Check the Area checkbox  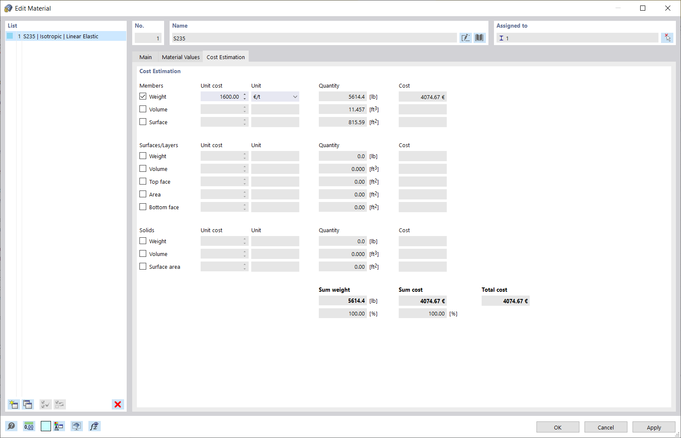(x=143, y=194)
